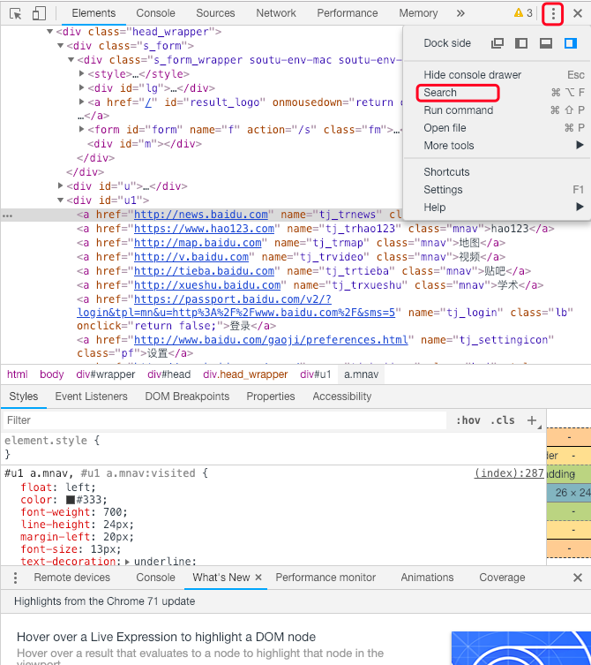Switch to Properties pane
The width and height of the screenshot is (591, 665).
click(271, 397)
